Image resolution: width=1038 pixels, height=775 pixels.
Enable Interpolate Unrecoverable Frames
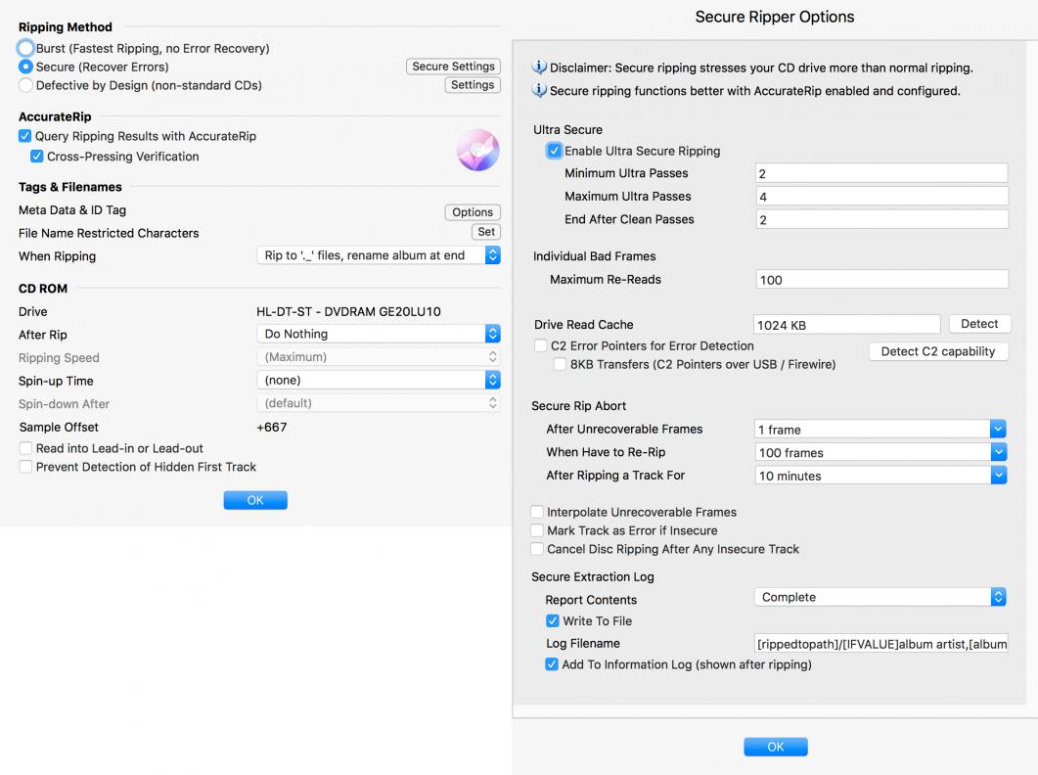(537, 512)
